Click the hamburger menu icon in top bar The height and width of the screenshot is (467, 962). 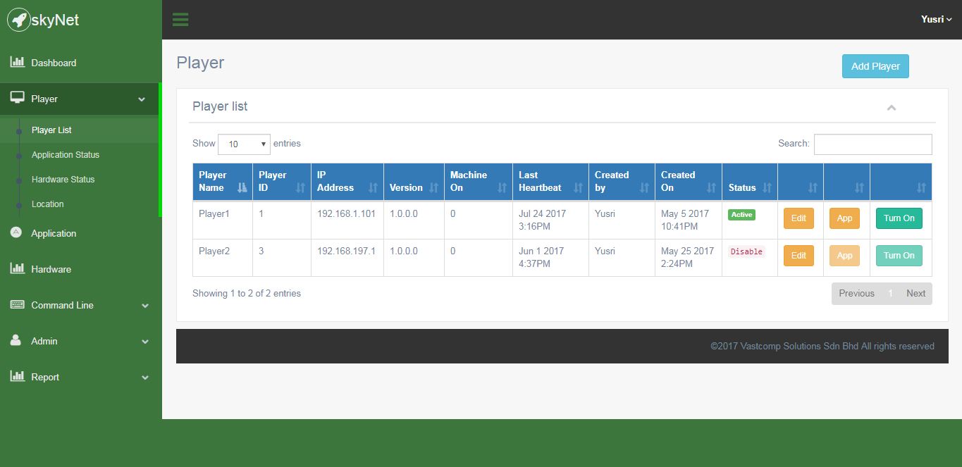point(180,20)
